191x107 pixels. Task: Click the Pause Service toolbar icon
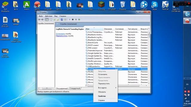coord(76,20)
